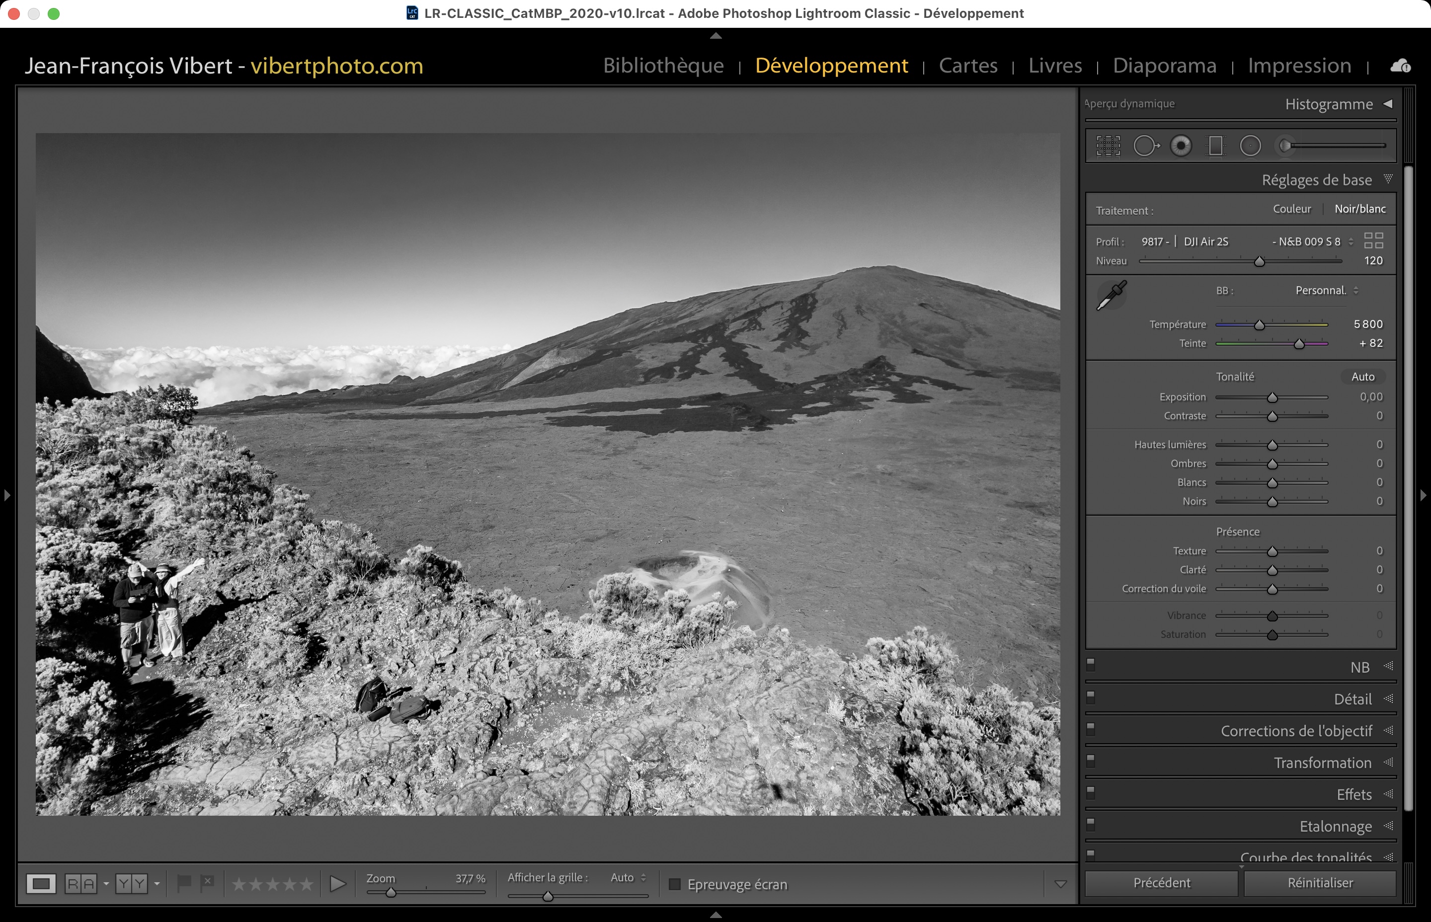Select the Radial filter tool
Image resolution: width=1431 pixels, height=922 pixels.
tap(1250, 146)
